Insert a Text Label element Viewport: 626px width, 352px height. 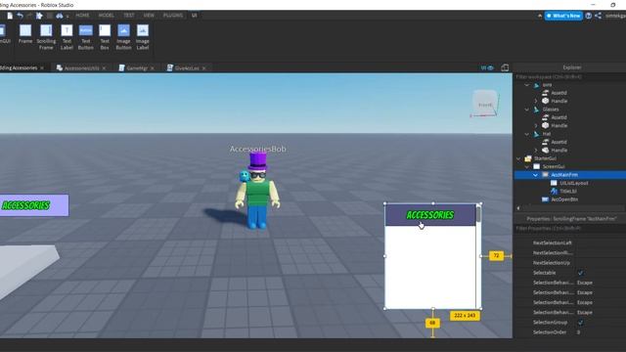click(x=67, y=37)
